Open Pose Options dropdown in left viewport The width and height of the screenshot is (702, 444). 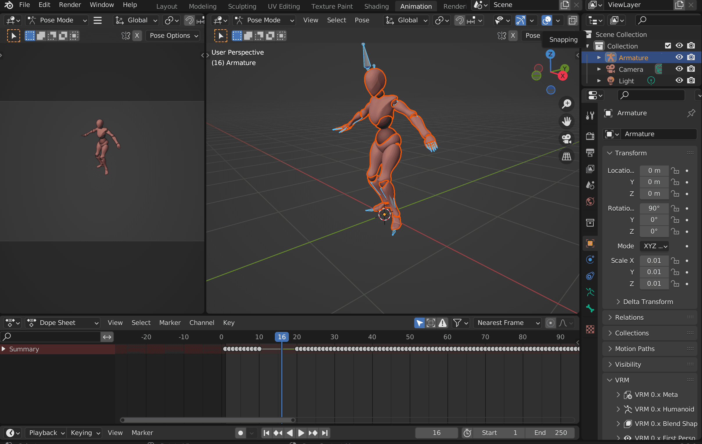tap(173, 35)
